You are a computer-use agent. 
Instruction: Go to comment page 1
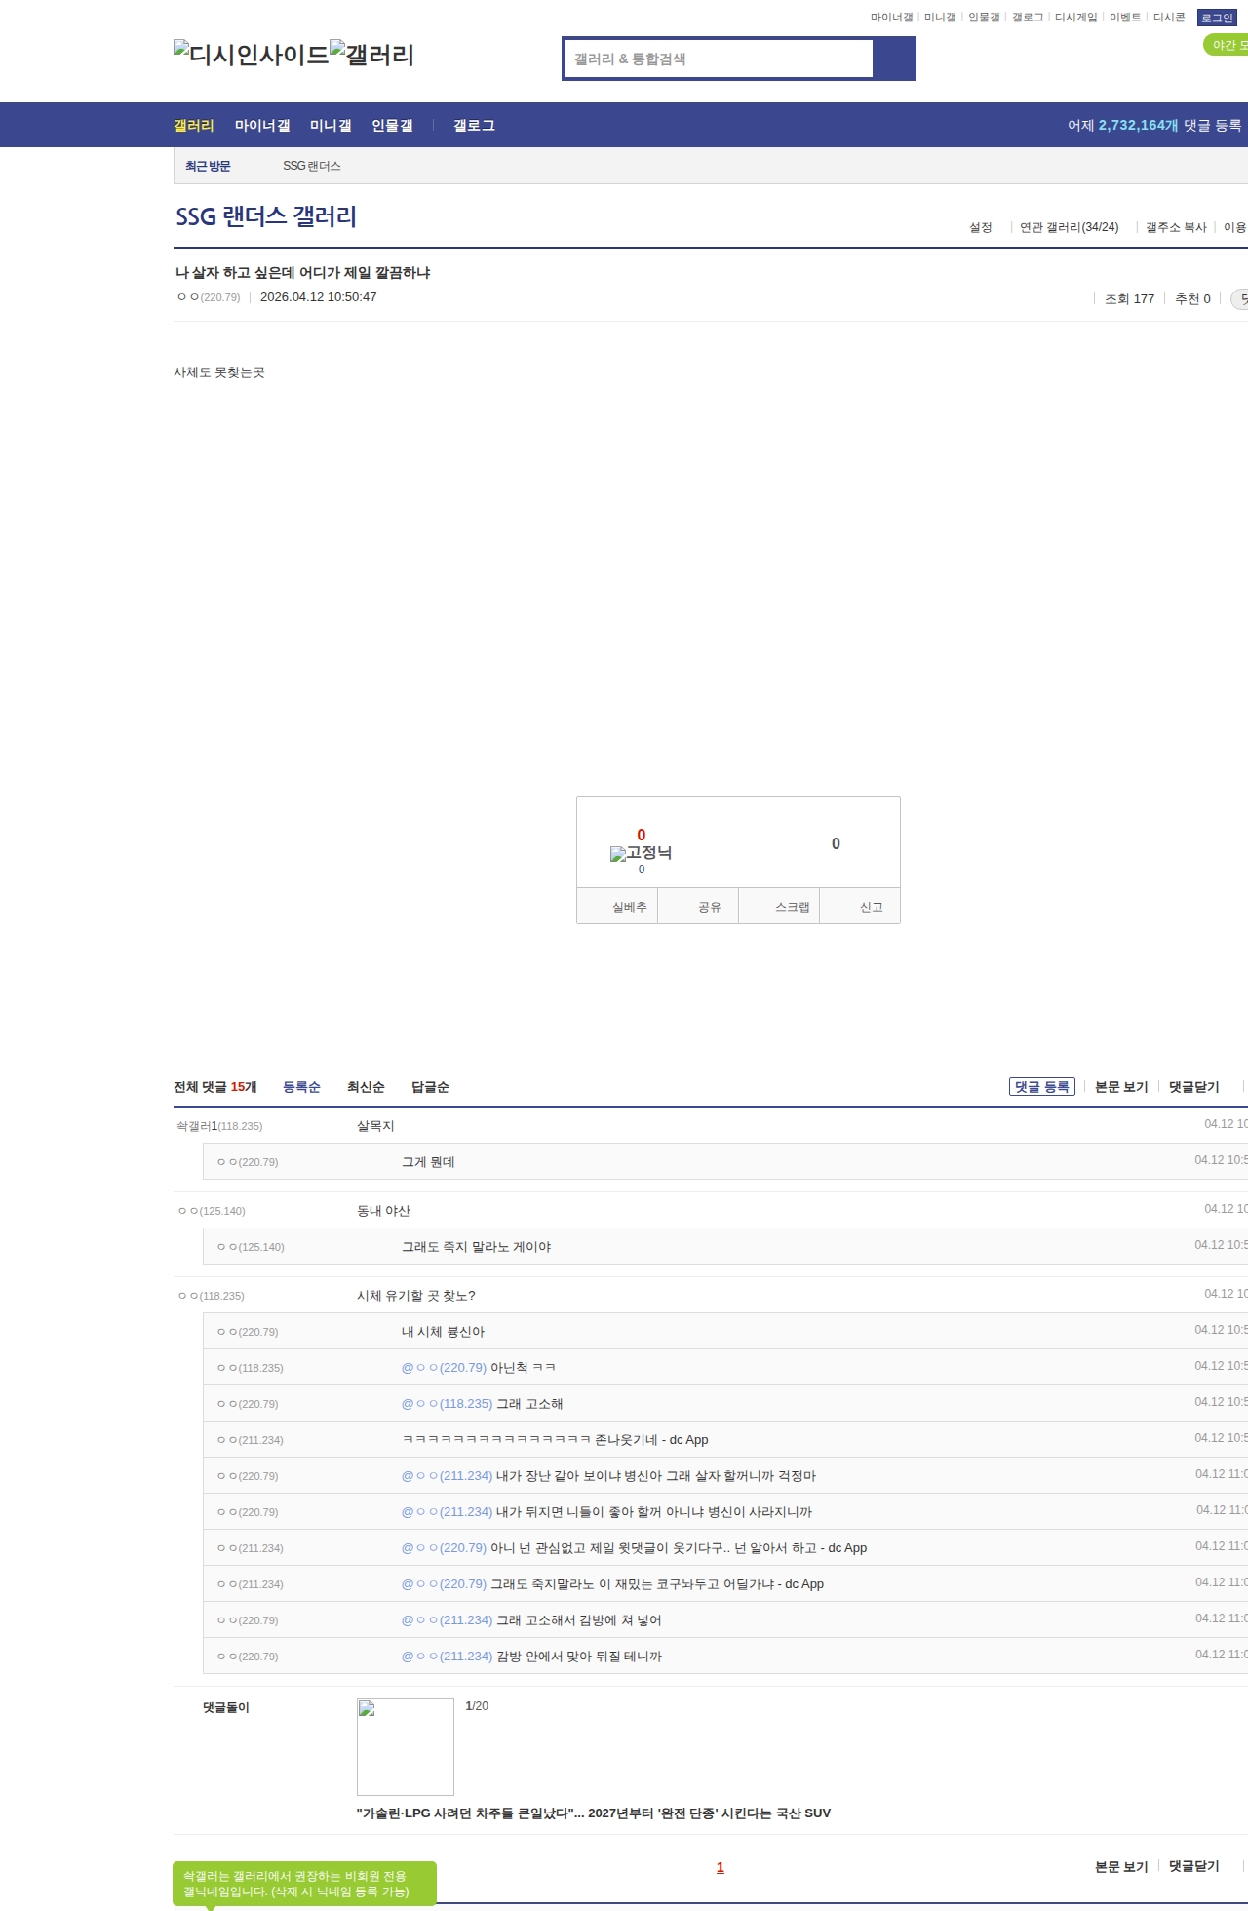[x=721, y=1867]
